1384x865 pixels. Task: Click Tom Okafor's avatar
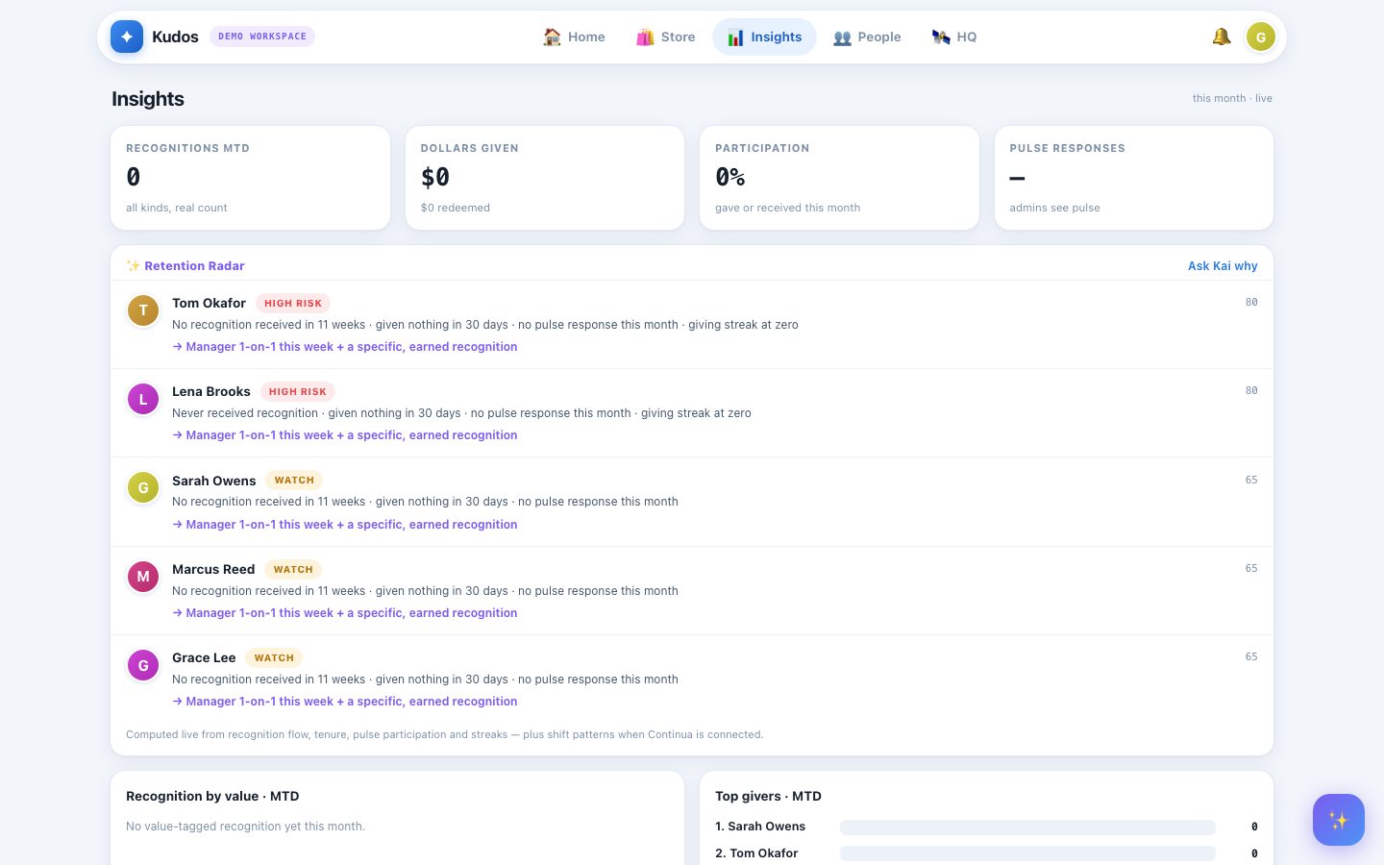point(143,310)
